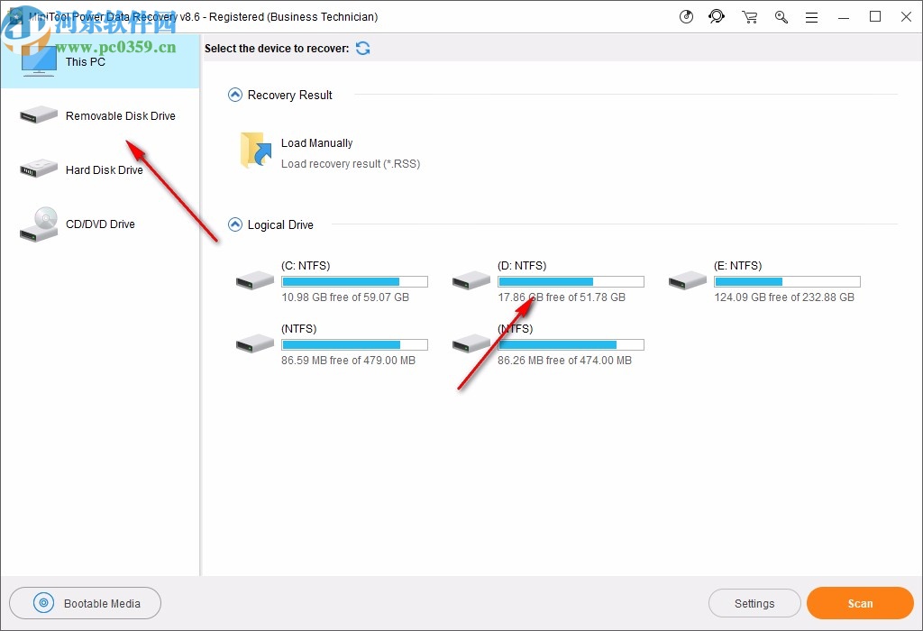Click the license key icon
The width and height of the screenshot is (923, 631).
click(x=781, y=16)
